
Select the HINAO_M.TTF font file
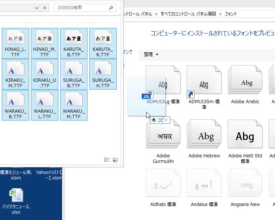(x=45, y=43)
